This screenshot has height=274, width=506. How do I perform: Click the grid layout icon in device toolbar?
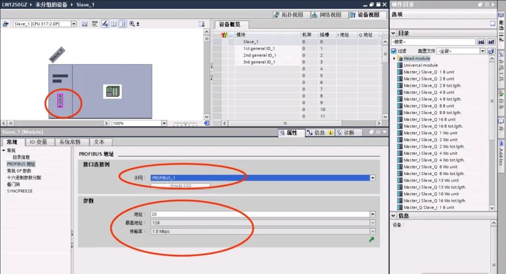click(x=113, y=24)
